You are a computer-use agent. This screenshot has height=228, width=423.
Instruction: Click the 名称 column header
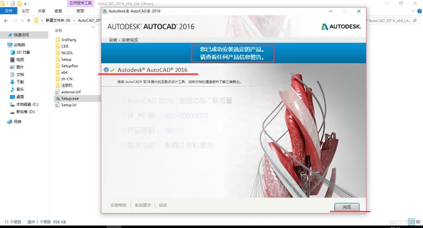[59, 30]
